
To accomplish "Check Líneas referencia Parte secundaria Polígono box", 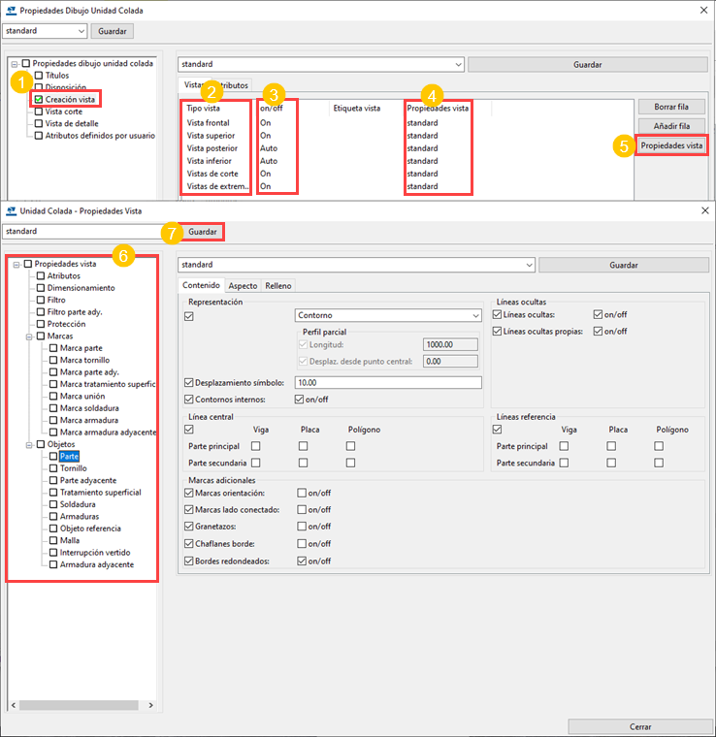I will [659, 463].
